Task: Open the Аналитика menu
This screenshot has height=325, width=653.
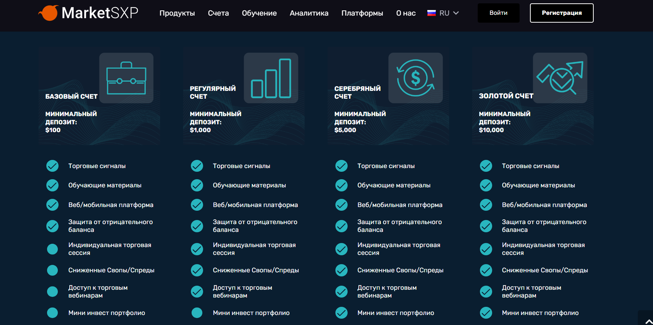Action: pyautogui.click(x=309, y=13)
